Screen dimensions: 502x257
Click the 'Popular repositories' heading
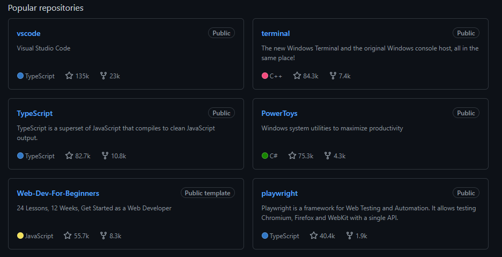coord(46,8)
